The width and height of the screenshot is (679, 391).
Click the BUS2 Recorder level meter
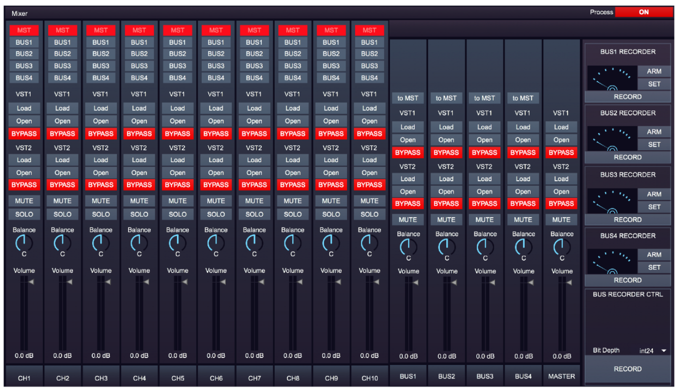[x=611, y=139]
